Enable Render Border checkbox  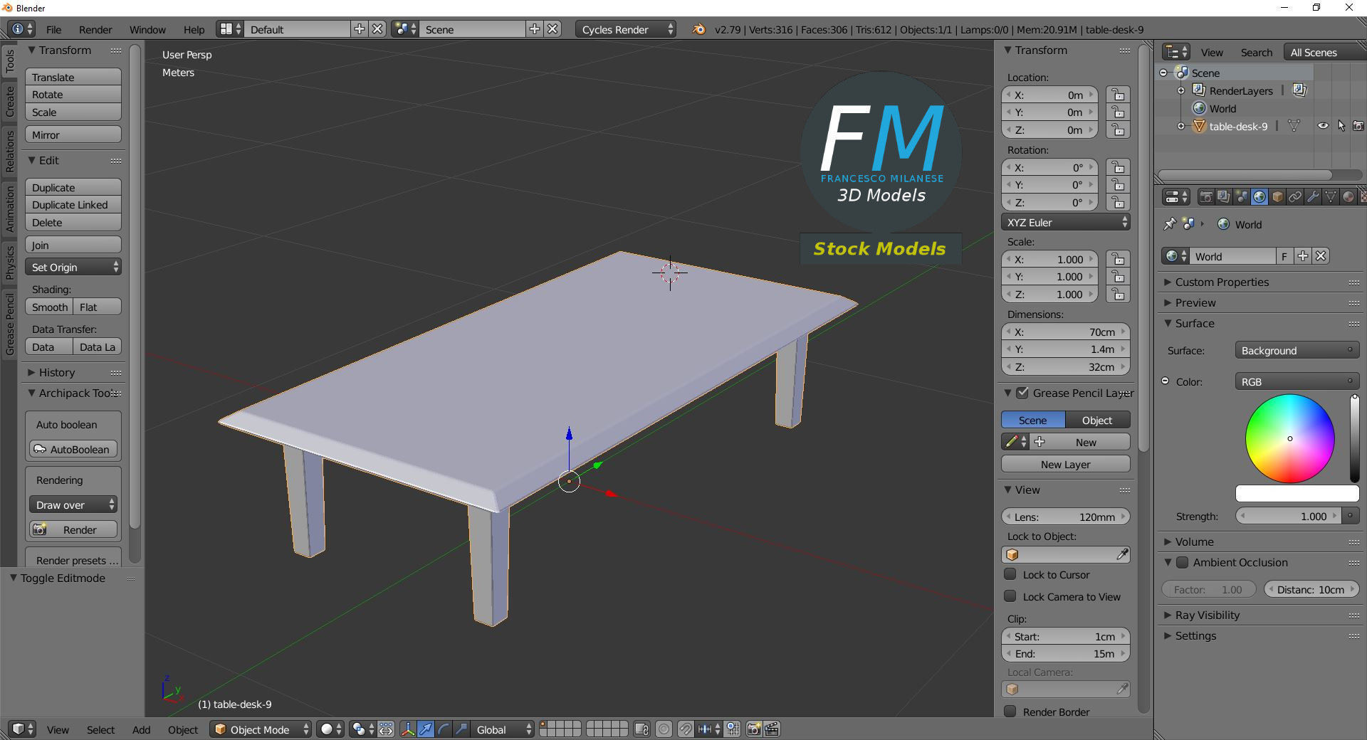tap(1010, 712)
